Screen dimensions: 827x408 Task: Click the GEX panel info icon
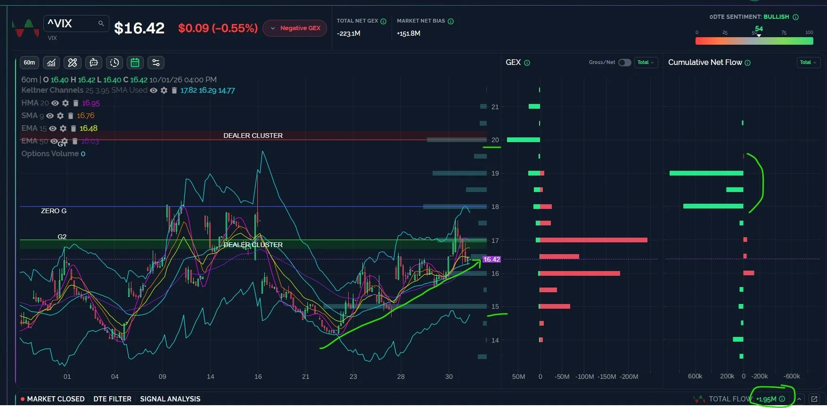pos(527,63)
